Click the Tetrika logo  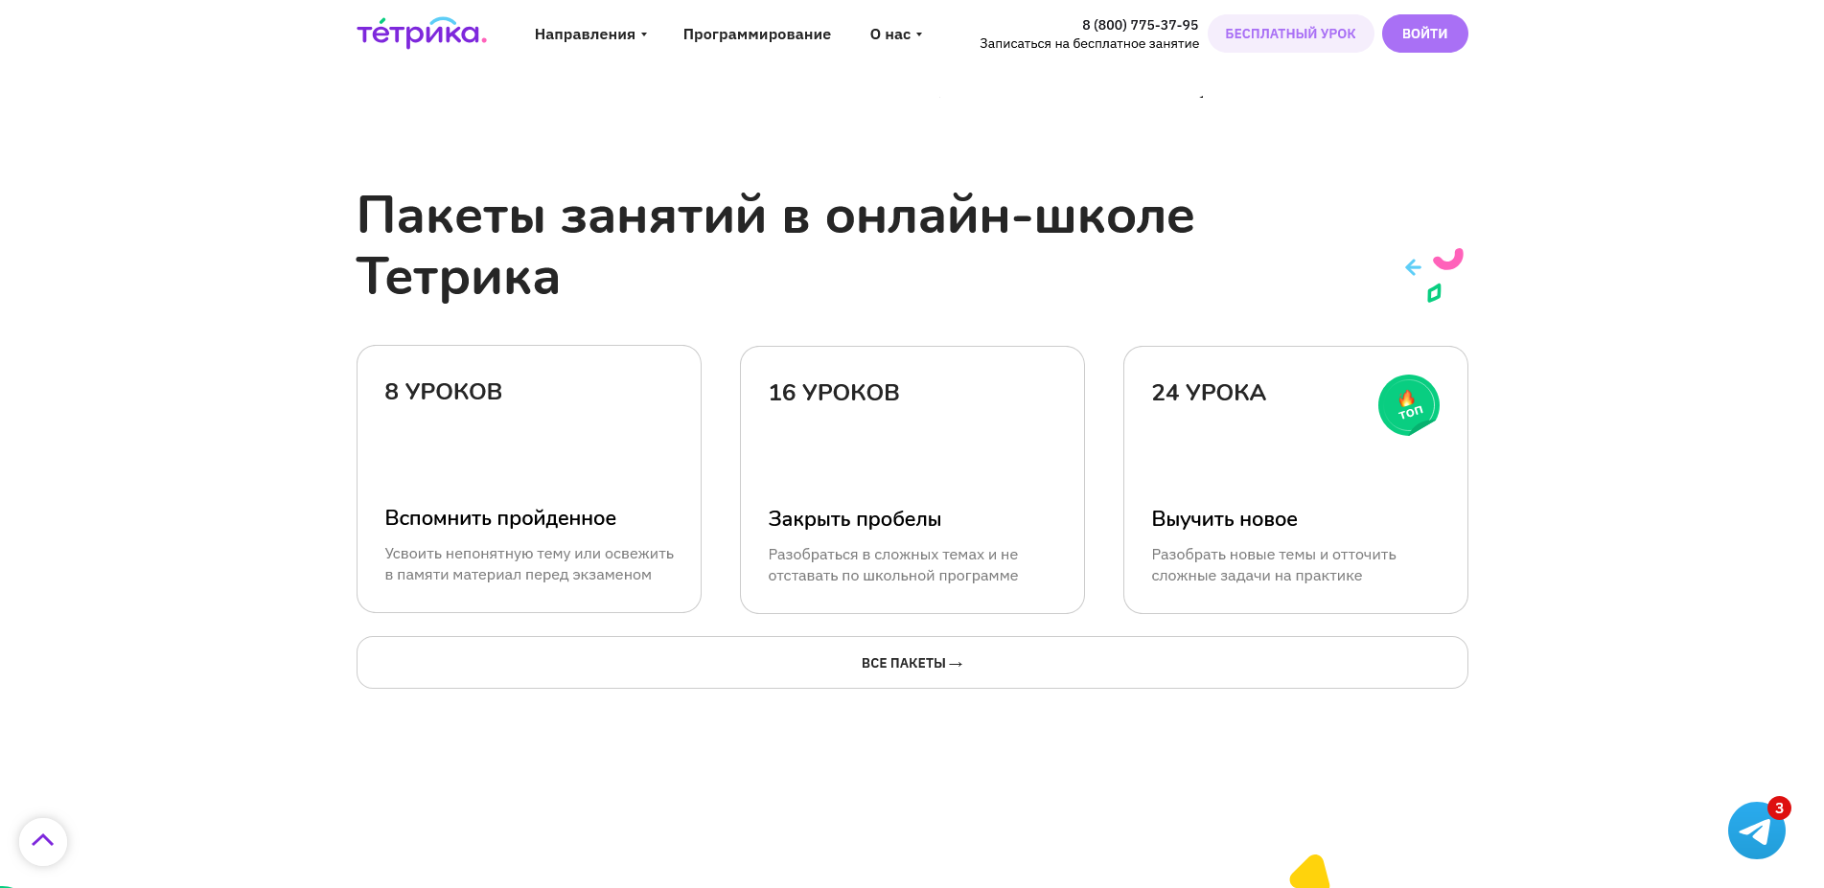420,32
